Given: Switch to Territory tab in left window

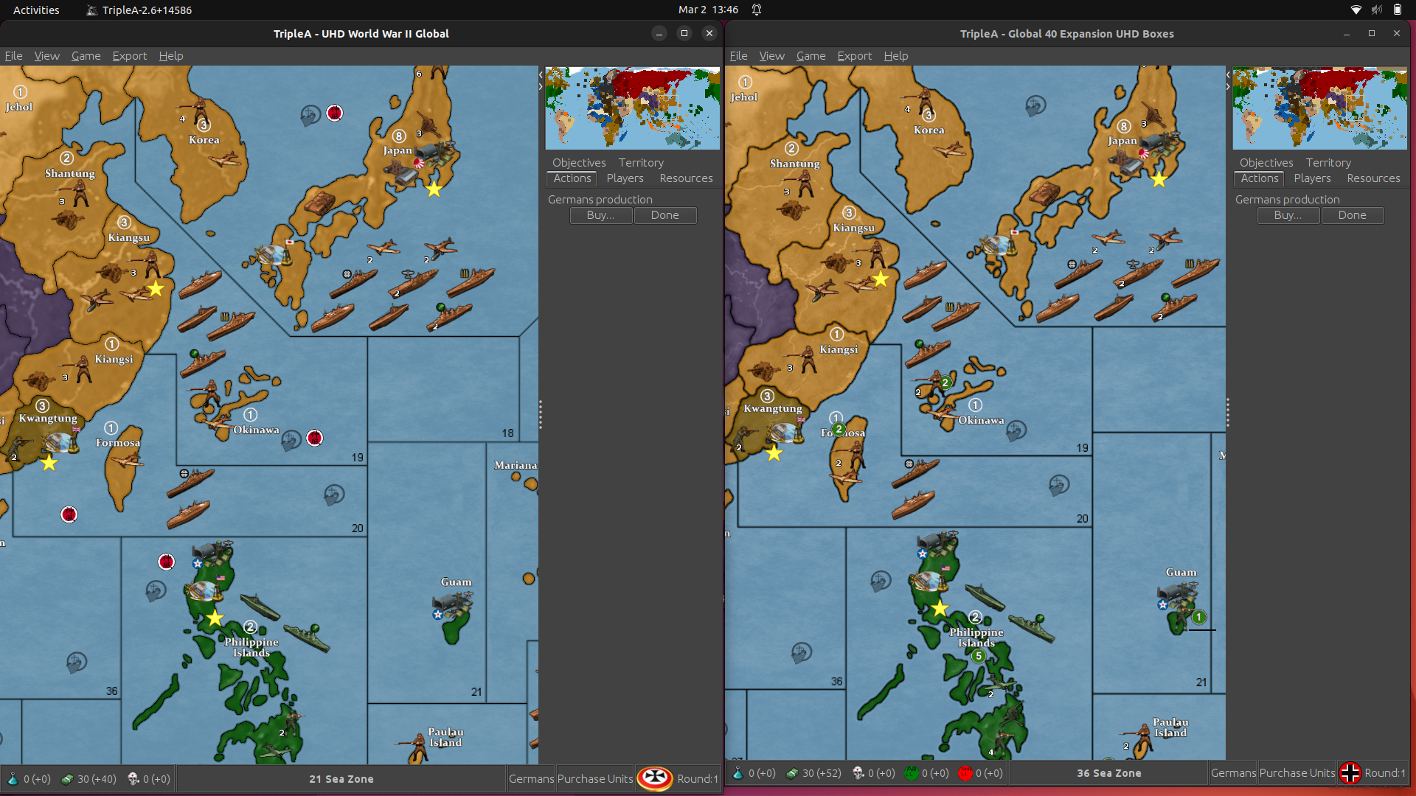Looking at the screenshot, I should pos(641,163).
